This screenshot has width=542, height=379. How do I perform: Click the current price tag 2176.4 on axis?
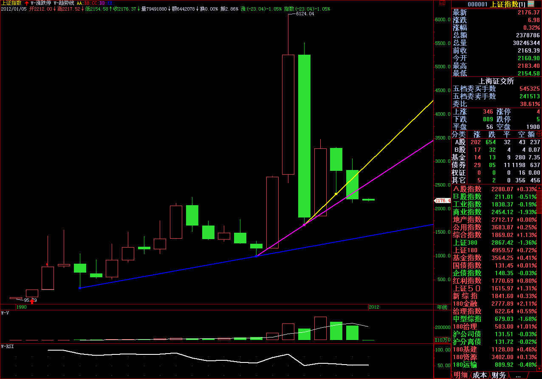tap(442, 200)
